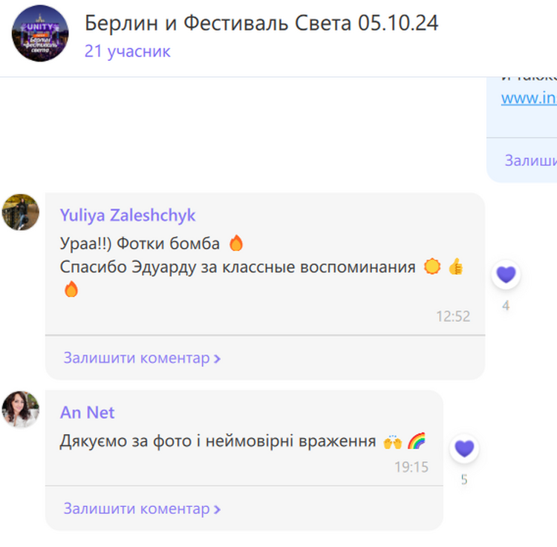Image resolution: width=557 pixels, height=547 pixels.
Task: Open An Net's profile avatar
Action: click(x=21, y=409)
